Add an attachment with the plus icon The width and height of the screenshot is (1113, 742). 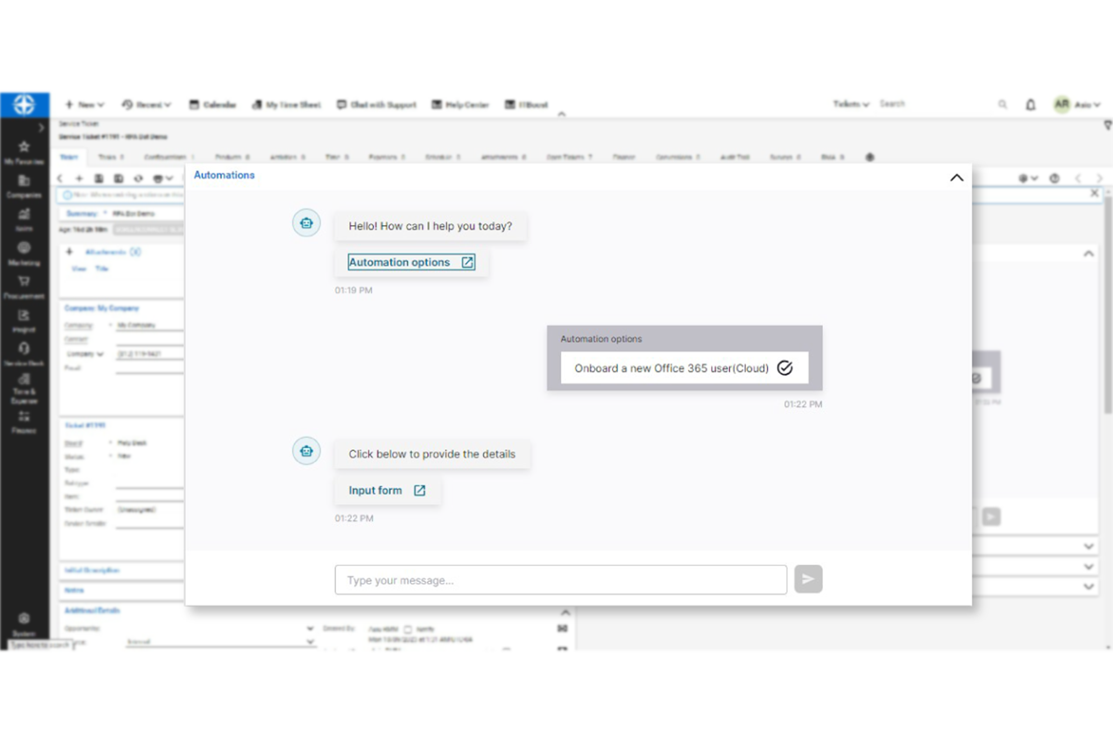69,251
